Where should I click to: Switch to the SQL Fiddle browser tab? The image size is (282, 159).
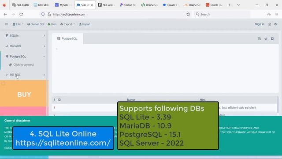[21, 5]
